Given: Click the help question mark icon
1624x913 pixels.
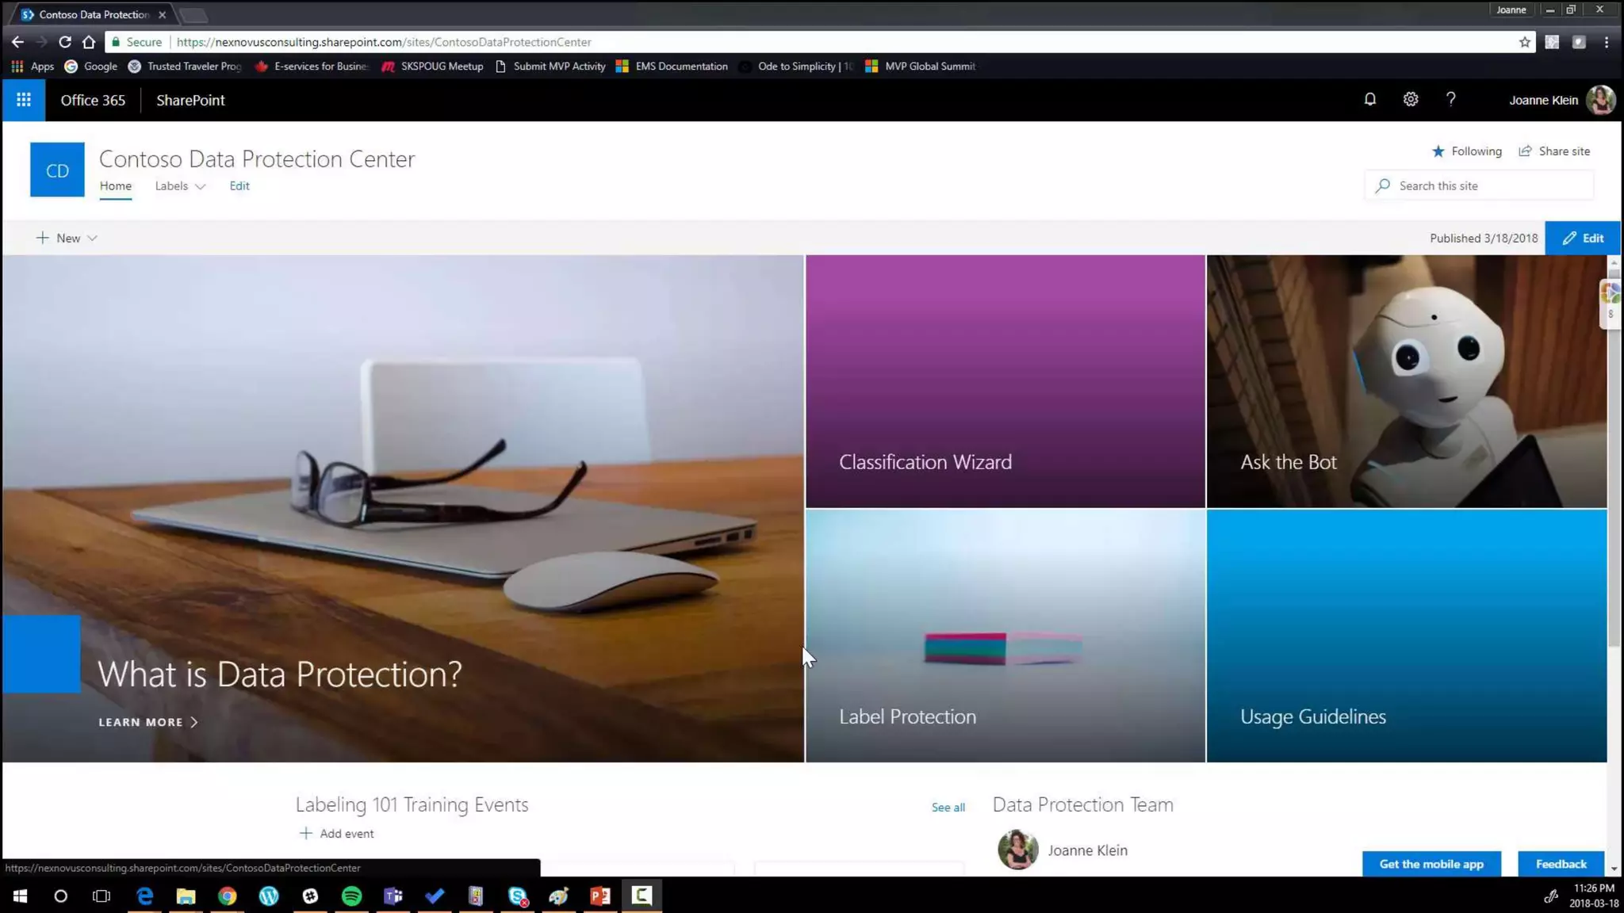Looking at the screenshot, I should tap(1450, 100).
